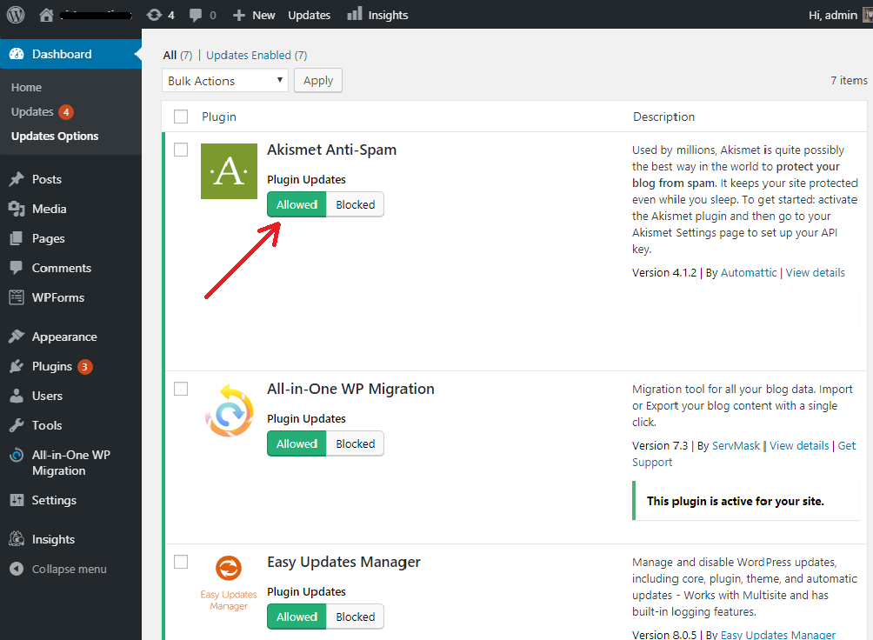This screenshot has height=640, width=873.
Task: Click the All-in-One WP Migration plugin title
Action: (x=350, y=389)
